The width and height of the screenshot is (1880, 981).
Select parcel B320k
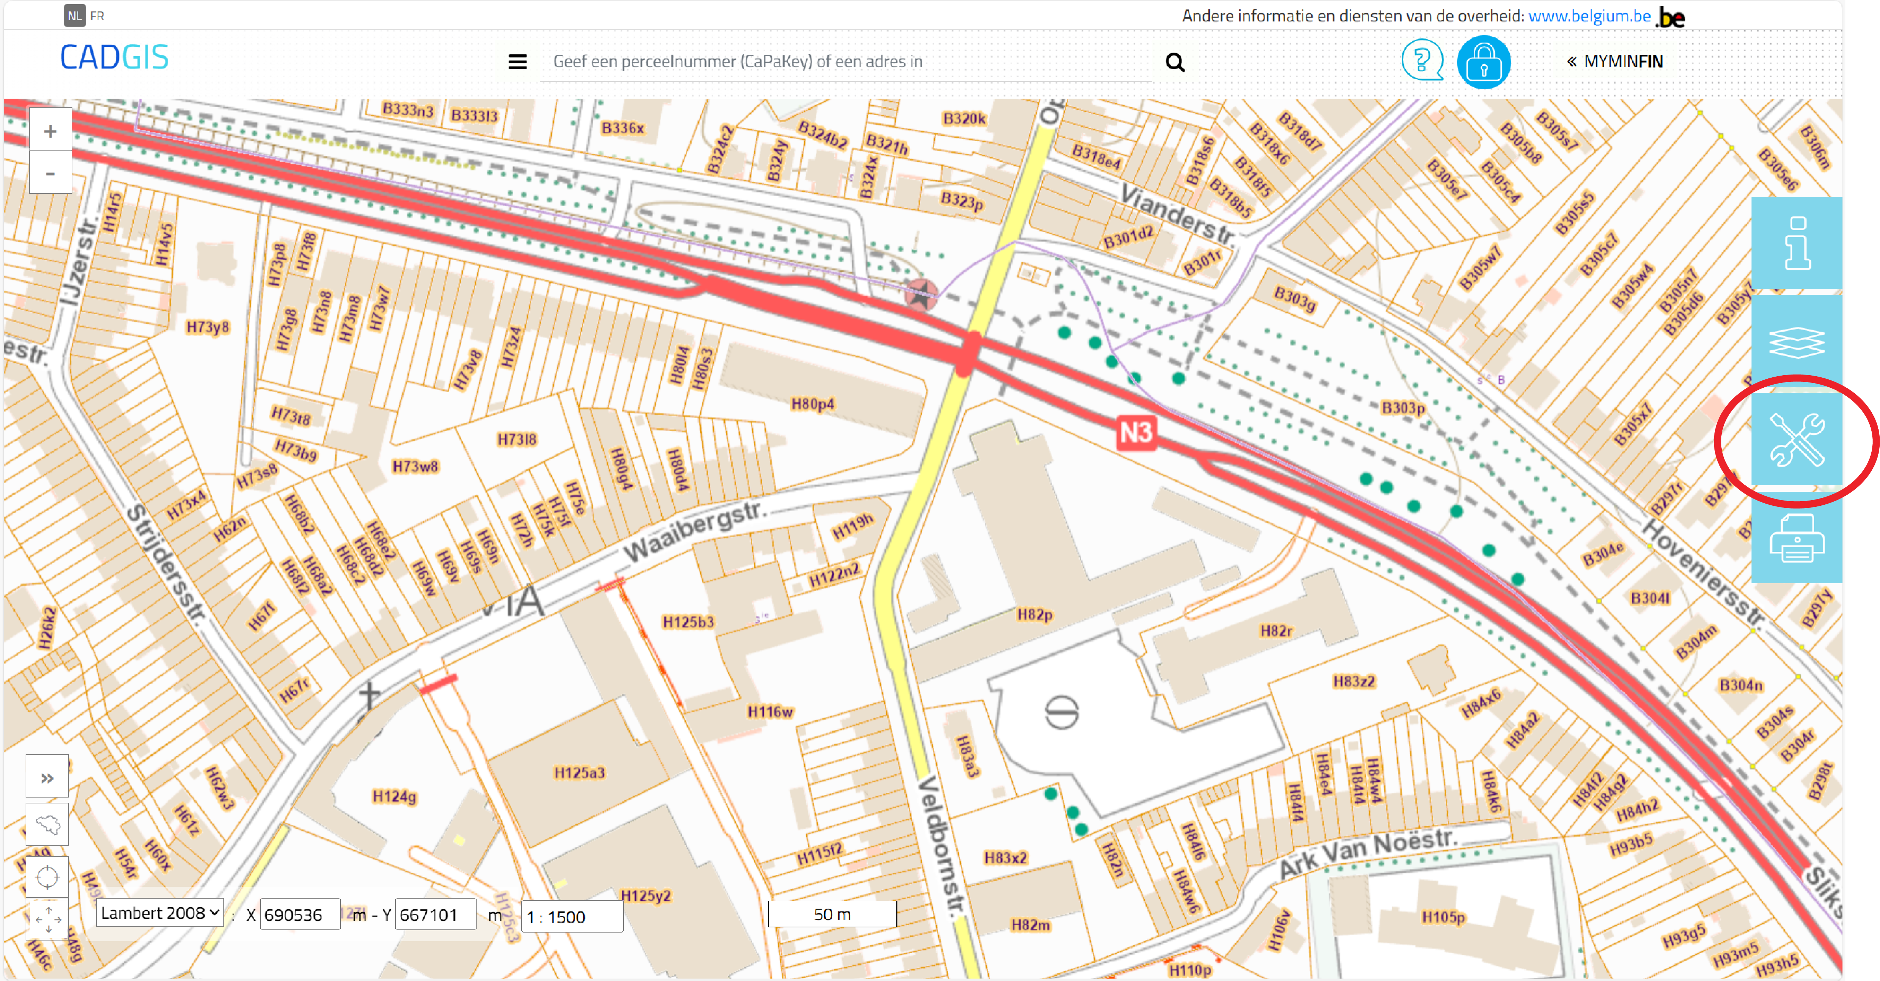pos(964,118)
